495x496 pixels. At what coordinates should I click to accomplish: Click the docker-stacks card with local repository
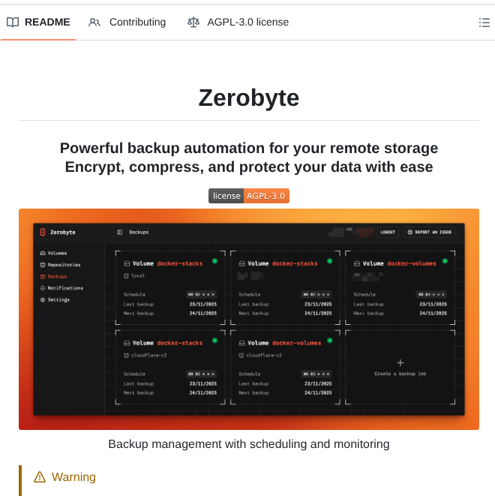(x=170, y=288)
